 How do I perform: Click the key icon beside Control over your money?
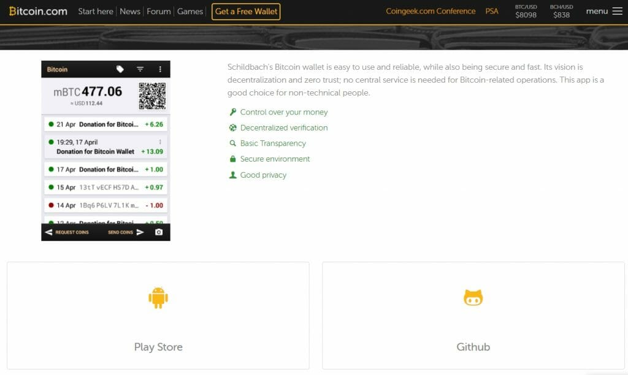pos(232,112)
